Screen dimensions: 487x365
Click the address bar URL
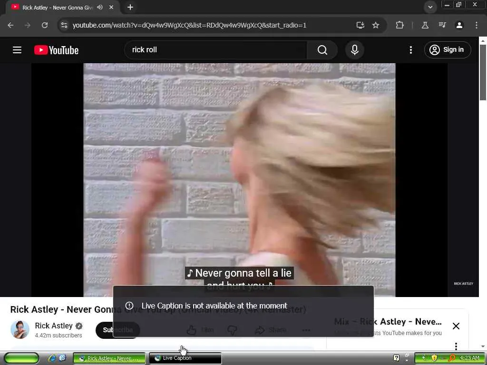click(x=189, y=25)
